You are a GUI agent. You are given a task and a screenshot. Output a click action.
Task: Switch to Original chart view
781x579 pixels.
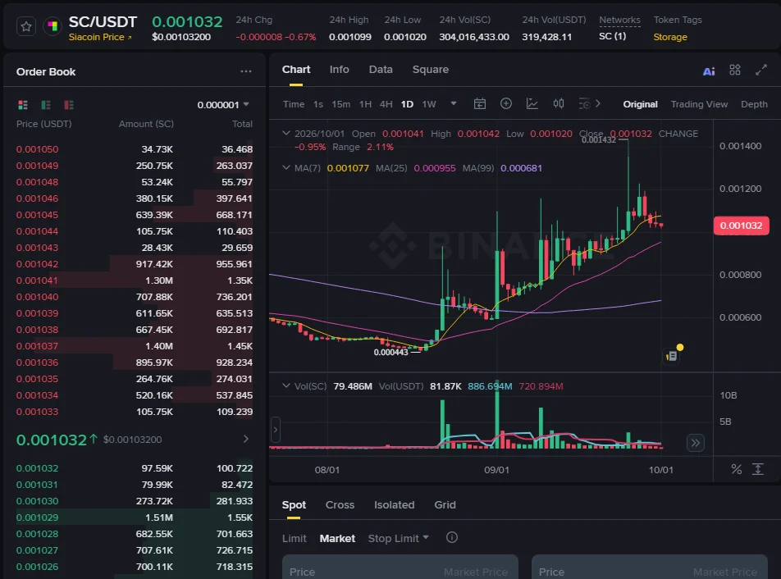point(640,104)
